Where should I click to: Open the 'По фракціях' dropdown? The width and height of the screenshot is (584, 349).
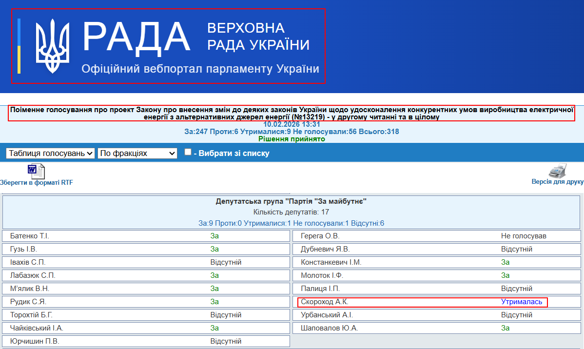pos(137,153)
